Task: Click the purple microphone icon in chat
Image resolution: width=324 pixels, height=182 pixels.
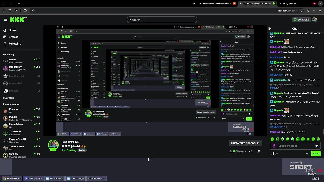Action: 274,146
